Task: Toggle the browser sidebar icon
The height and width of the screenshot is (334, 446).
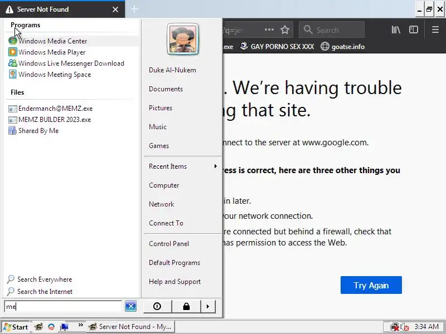Action: [414, 30]
